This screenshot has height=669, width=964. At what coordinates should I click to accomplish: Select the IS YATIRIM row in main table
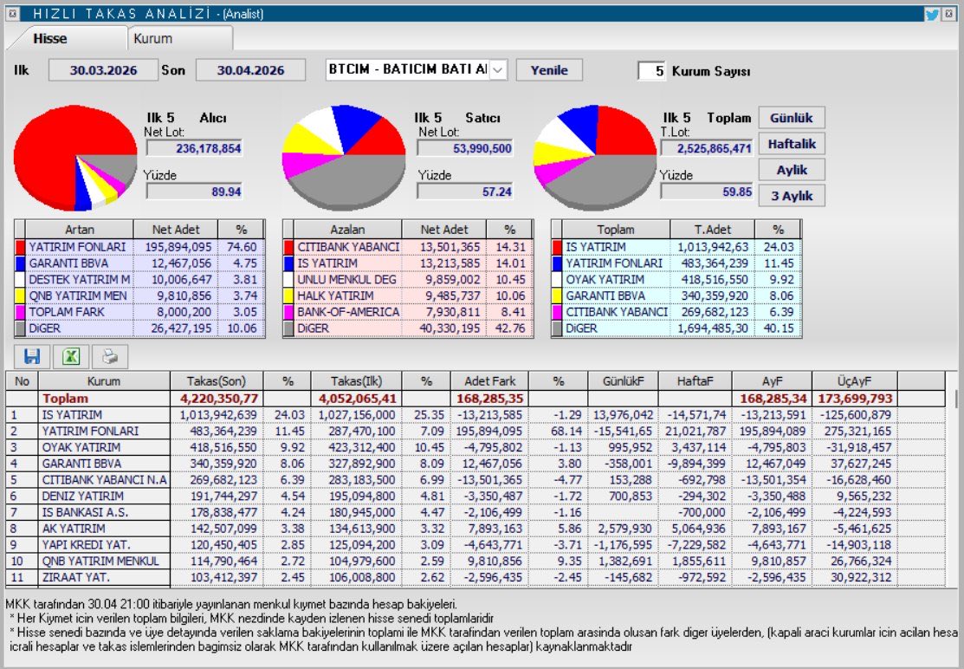click(476, 415)
